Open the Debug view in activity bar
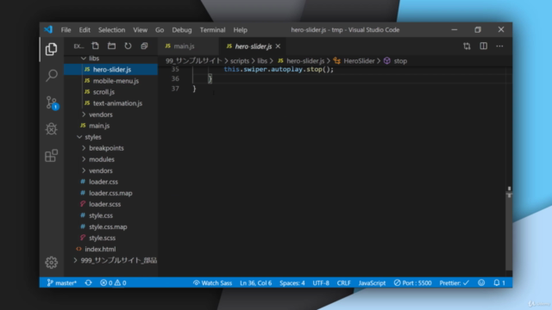The height and width of the screenshot is (310, 552). coord(52,129)
